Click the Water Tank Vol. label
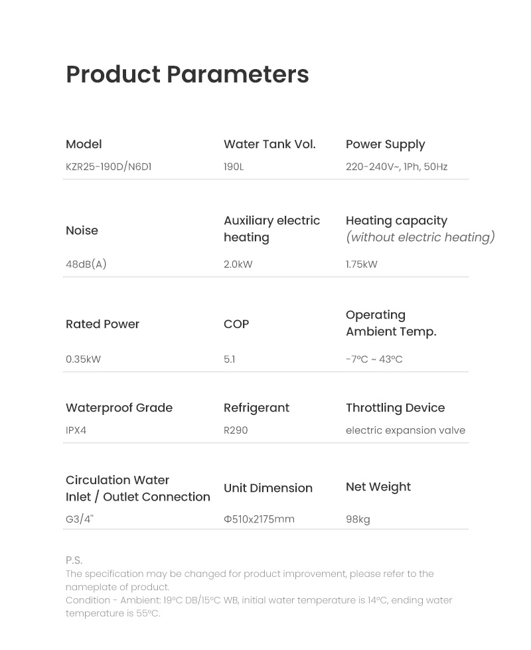This screenshot has width=531, height=650. (269, 144)
